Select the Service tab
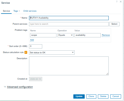124x101 pixels. click(x=6, y=11)
